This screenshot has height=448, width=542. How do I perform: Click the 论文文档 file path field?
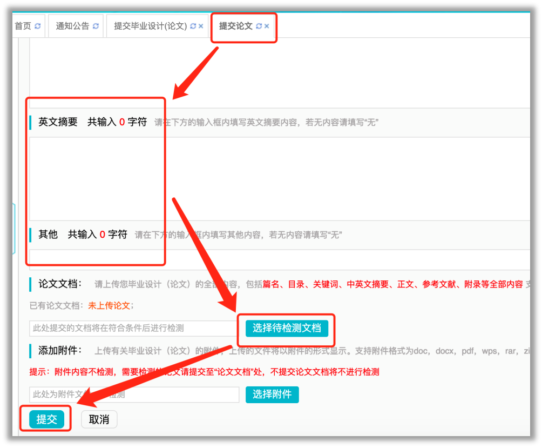click(133, 328)
